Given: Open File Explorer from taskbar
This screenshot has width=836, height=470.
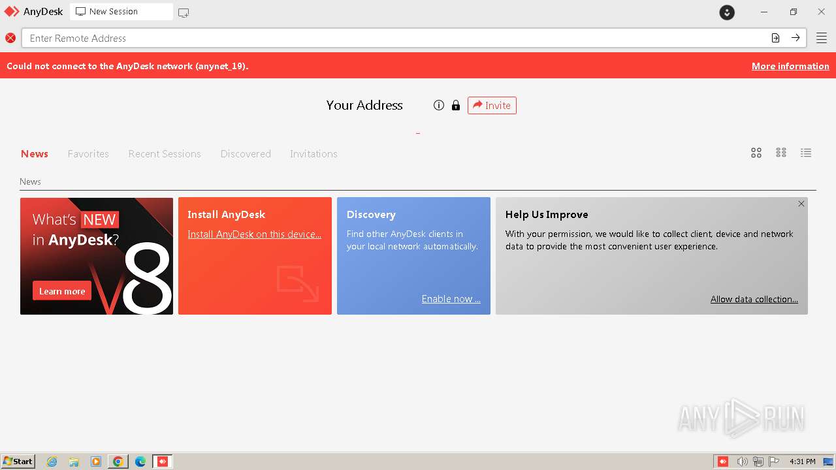Looking at the screenshot, I should click(74, 462).
